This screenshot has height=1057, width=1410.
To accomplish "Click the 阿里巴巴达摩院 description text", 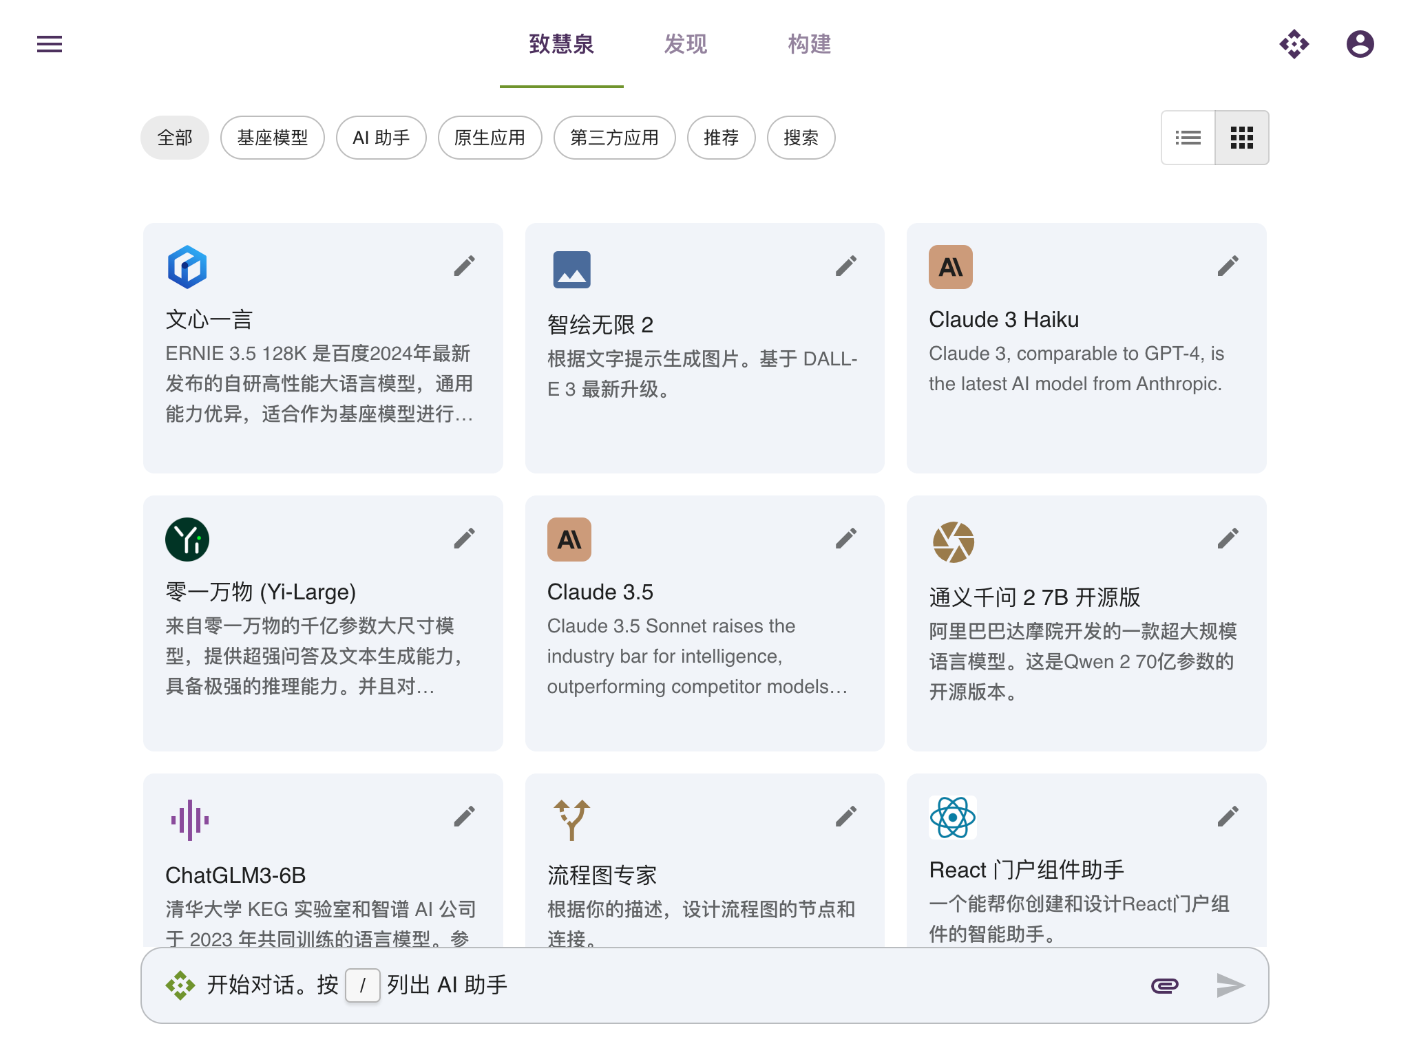I will tap(1083, 661).
